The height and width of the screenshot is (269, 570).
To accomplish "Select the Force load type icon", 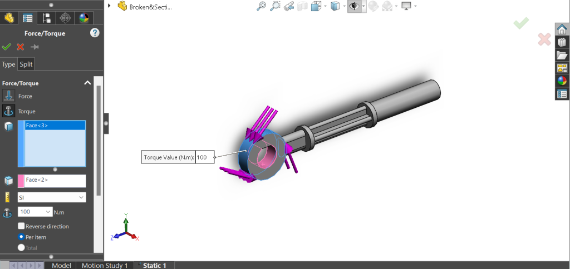I will pos(9,96).
